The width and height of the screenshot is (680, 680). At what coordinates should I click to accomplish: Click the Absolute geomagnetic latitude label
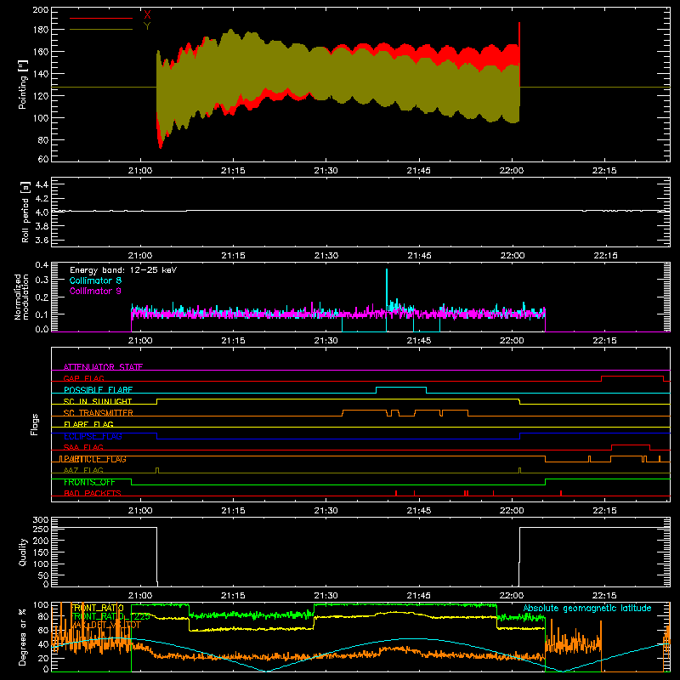[x=587, y=608]
